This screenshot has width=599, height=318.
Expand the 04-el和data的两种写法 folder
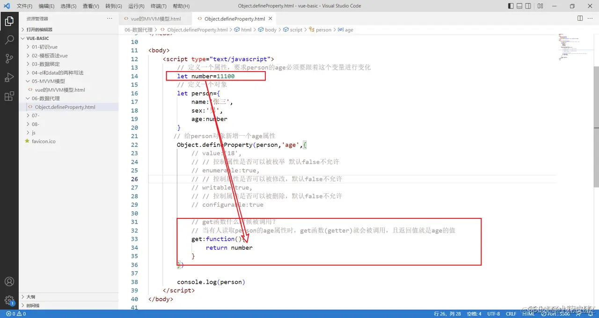[69, 72]
